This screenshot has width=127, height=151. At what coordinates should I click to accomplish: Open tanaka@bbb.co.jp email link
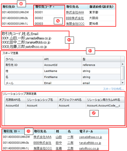(90, 143)
